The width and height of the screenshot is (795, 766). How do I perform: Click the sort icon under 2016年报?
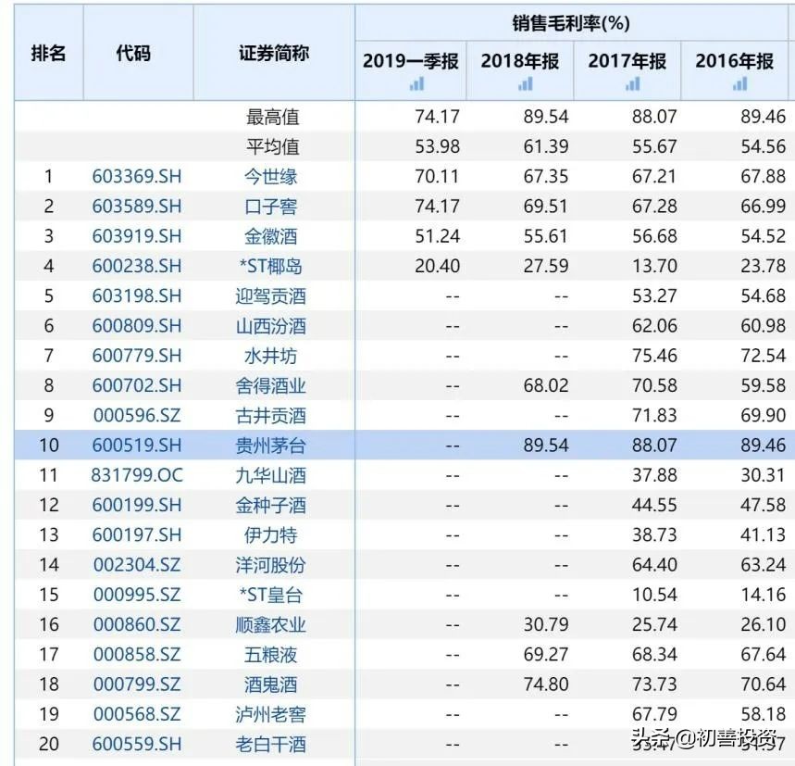point(738,83)
